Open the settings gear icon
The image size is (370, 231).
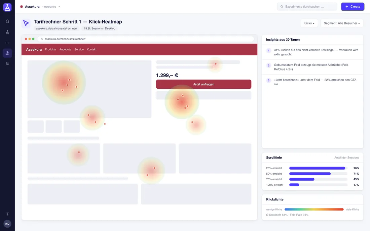7,214
